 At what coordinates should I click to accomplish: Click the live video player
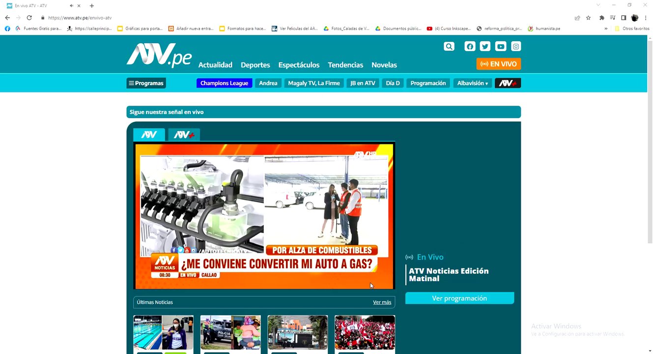point(264,216)
